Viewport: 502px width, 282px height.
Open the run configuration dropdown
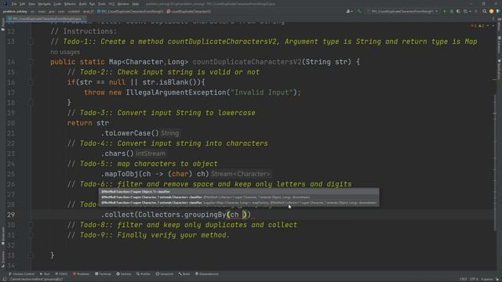tap(402, 11)
